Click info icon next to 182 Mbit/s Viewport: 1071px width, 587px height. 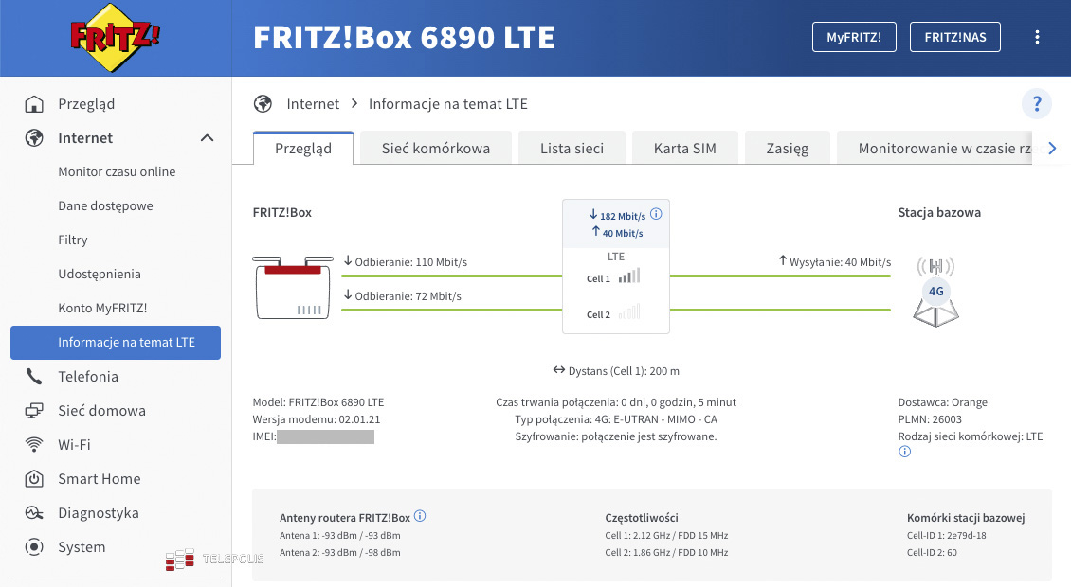[656, 215]
